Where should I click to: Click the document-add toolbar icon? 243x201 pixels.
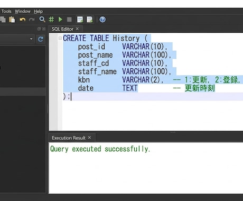90,20
